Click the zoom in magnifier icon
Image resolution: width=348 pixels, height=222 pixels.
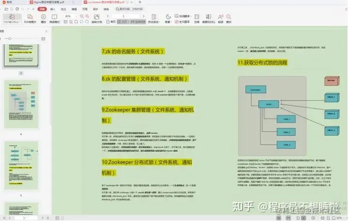[87, 16]
